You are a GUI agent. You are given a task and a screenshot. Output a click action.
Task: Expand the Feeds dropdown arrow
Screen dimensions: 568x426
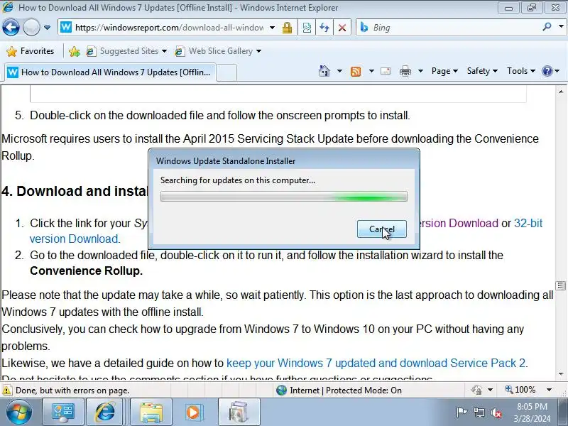click(x=371, y=71)
